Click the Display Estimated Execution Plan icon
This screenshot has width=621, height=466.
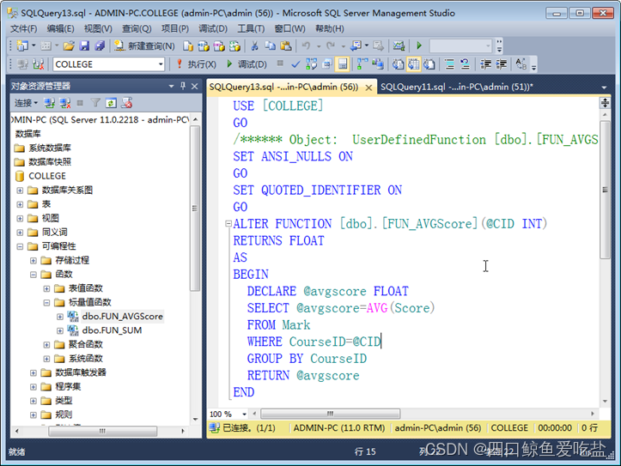click(311, 64)
